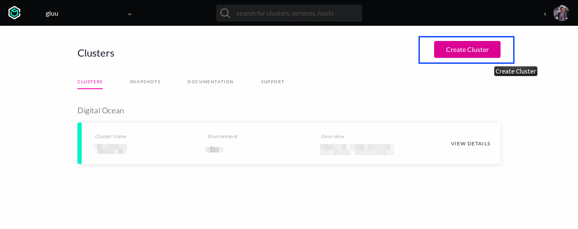Switch to the Snapshots tab
The width and height of the screenshot is (578, 229).
pos(145,82)
